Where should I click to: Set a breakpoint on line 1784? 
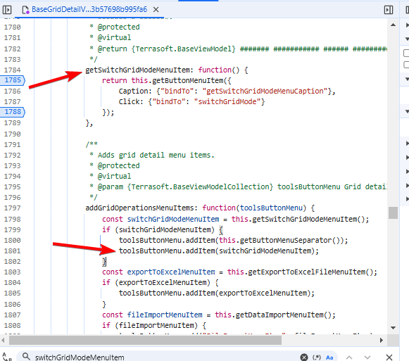click(12, 70)
